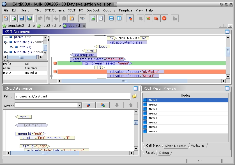Stop debugging with red stop icon
Image resolution: width=235 pixels, height=165 pixels.
pyautogui.click(x=164, y=18)
